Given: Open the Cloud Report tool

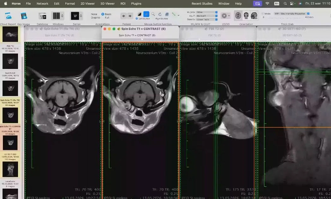Looking at the screenshot, I should pyautogui.click(x=8, y=16).
